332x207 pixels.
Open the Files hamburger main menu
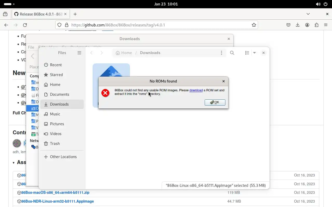point(79,53)
